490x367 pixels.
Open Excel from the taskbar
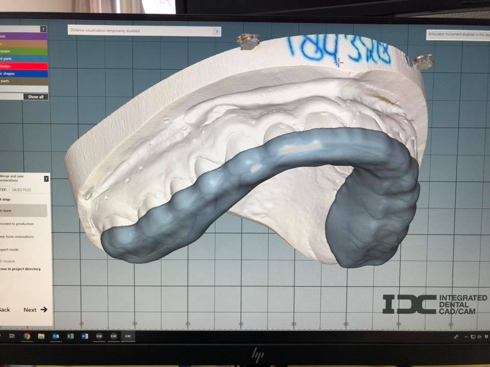pos(70,336)
